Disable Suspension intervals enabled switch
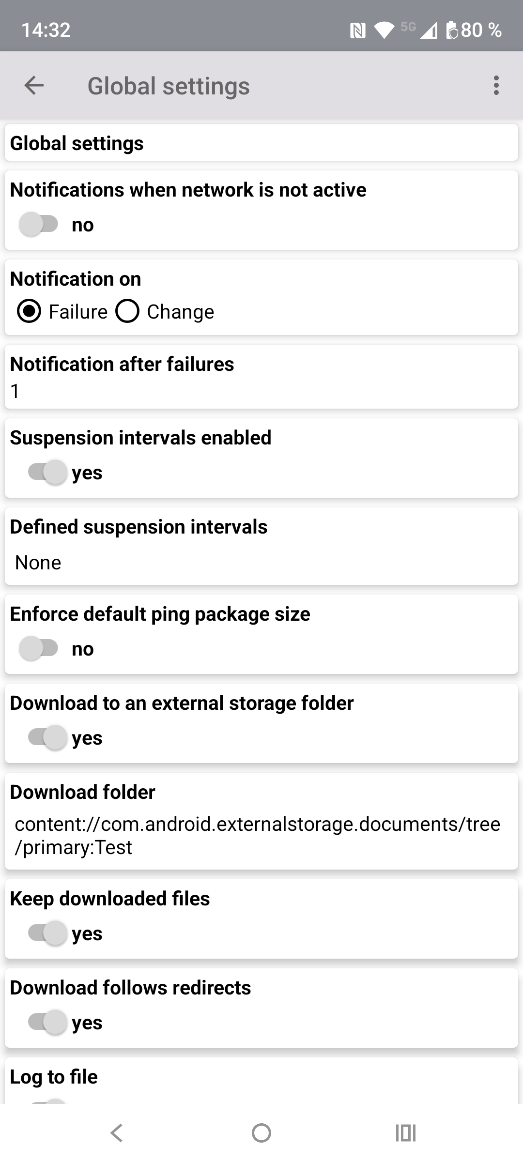523x1162 pixels. pyautogui.click(x=47, y=472)
